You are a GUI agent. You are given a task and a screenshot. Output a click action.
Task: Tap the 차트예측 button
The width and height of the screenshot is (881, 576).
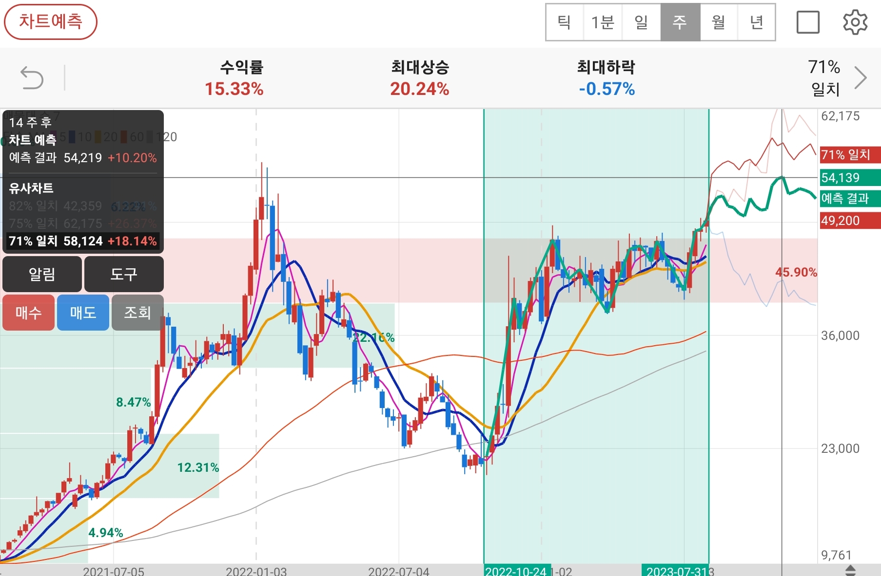[51, 22]
